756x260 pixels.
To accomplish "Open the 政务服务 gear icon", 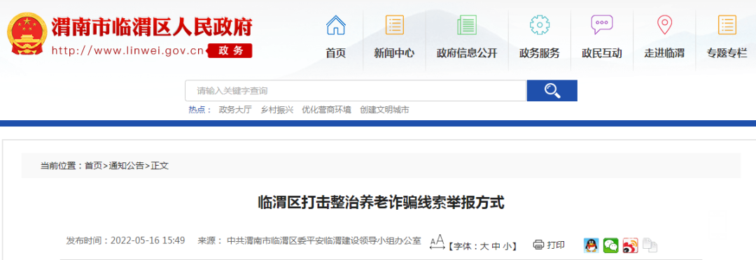I will tap(540, 25).
